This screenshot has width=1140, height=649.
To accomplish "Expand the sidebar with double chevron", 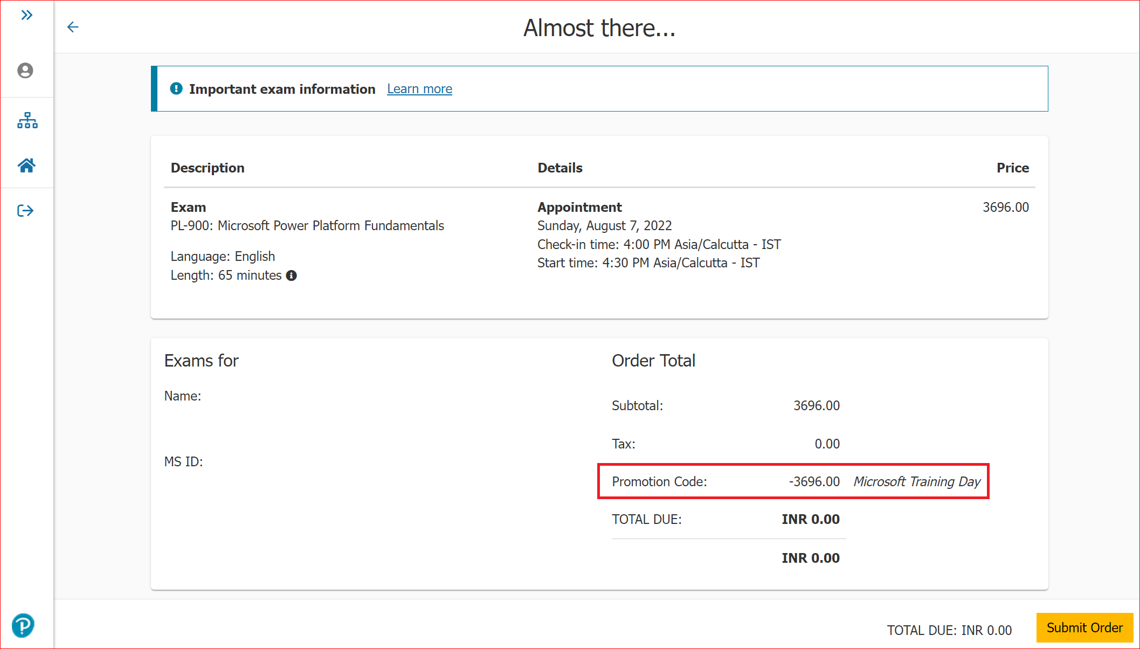I will (x=26, y=15).
